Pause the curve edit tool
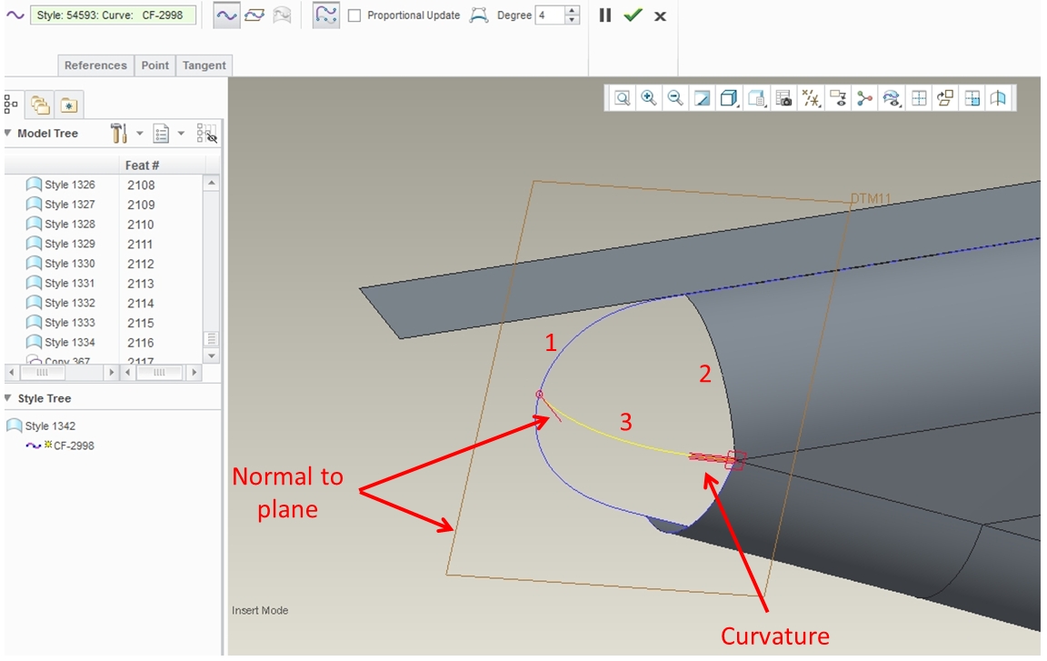The image size is (1047, 661). coord(605,15)
